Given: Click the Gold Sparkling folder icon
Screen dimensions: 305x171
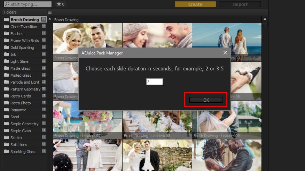Looking at the screenshot, I should (6, 47).
